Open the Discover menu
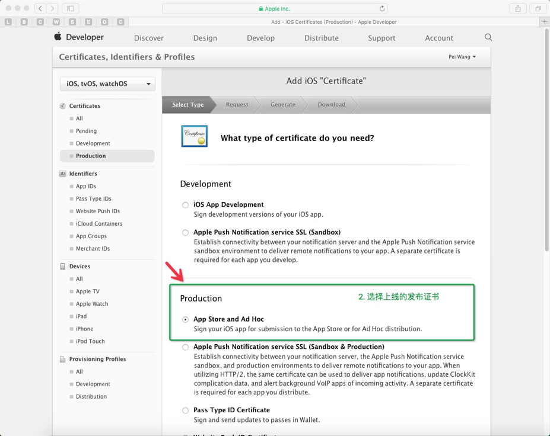 click(149, 38)
